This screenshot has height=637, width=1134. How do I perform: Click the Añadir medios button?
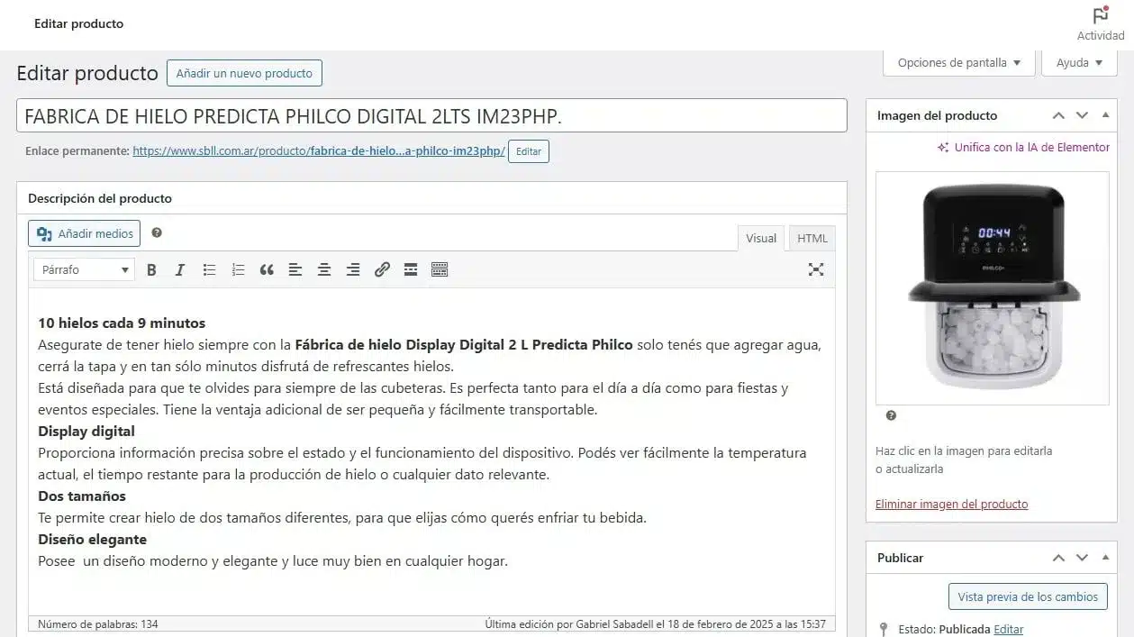(85, 233)
